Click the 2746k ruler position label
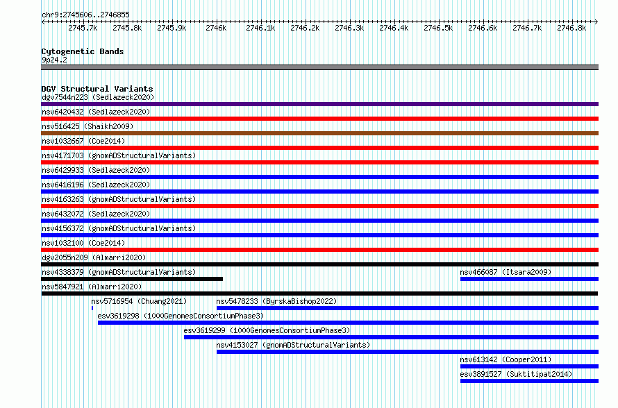Image resolution: width=618 pixels, height=408 pixels. (216, 28)
